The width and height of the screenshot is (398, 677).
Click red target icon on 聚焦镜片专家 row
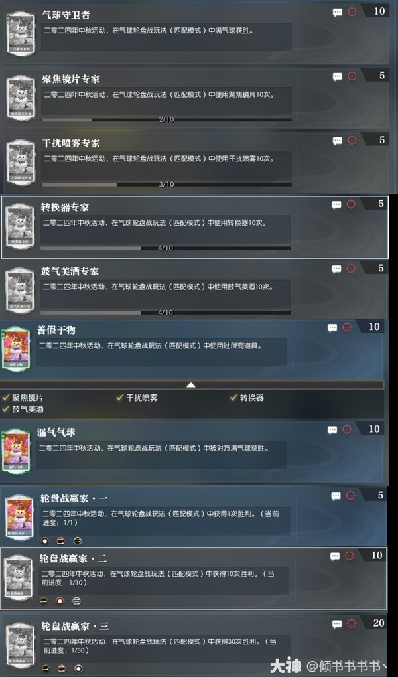[x=352, y=76]
